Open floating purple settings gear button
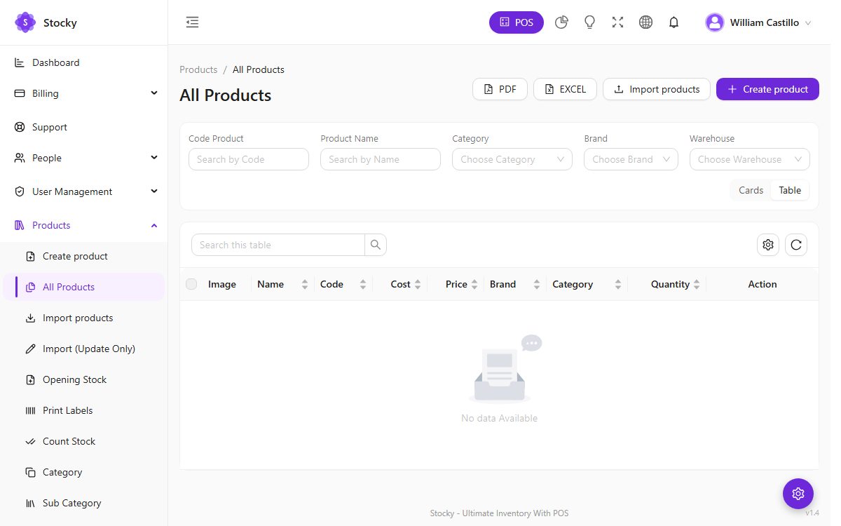The width and height of the screenshot is (841, 526). point(798,494)
